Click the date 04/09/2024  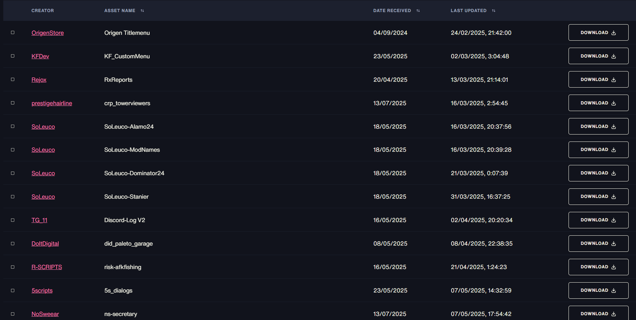tap(390, 33)
